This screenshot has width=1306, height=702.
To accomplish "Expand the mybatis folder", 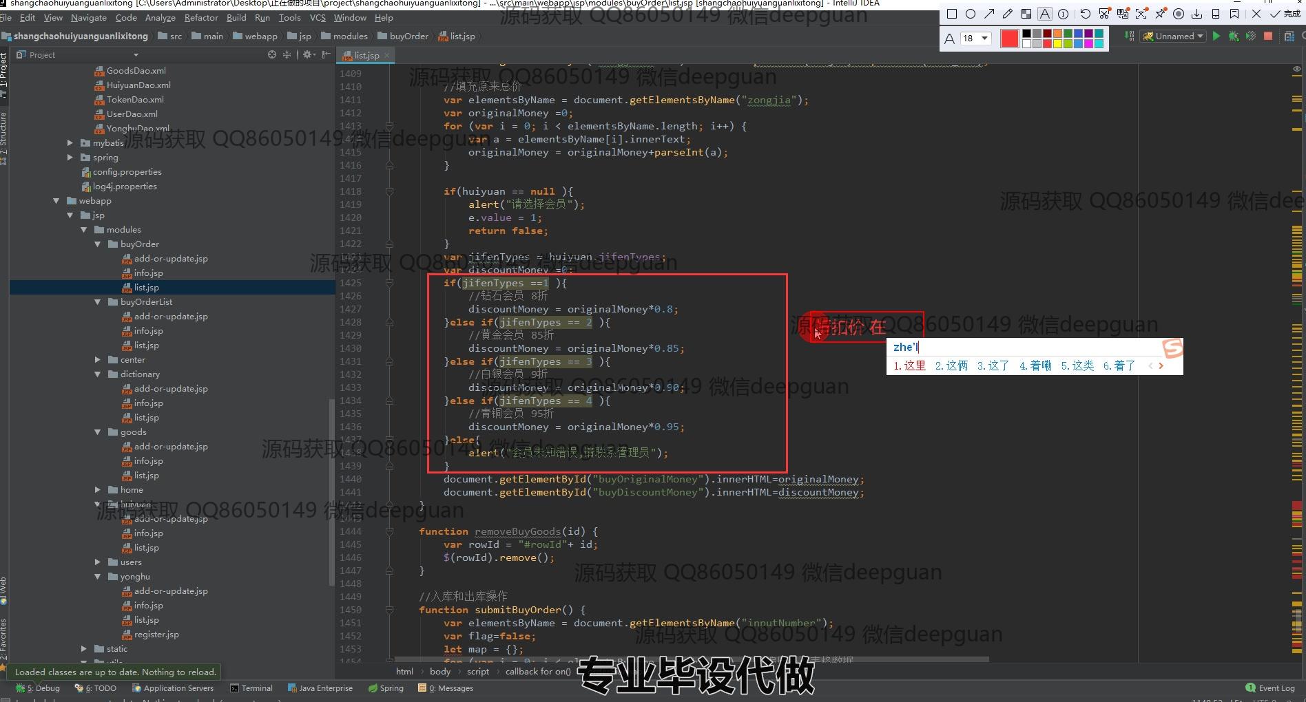I will pos(70,143).
